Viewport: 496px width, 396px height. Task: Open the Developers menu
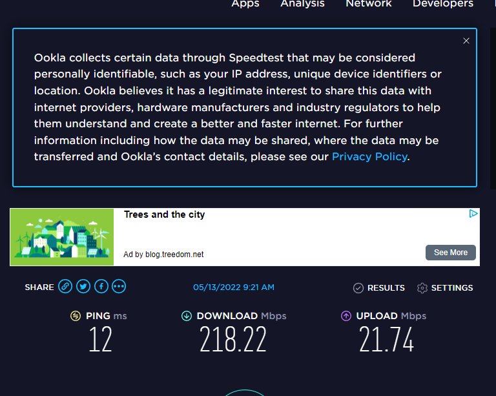tap(443, 3)
